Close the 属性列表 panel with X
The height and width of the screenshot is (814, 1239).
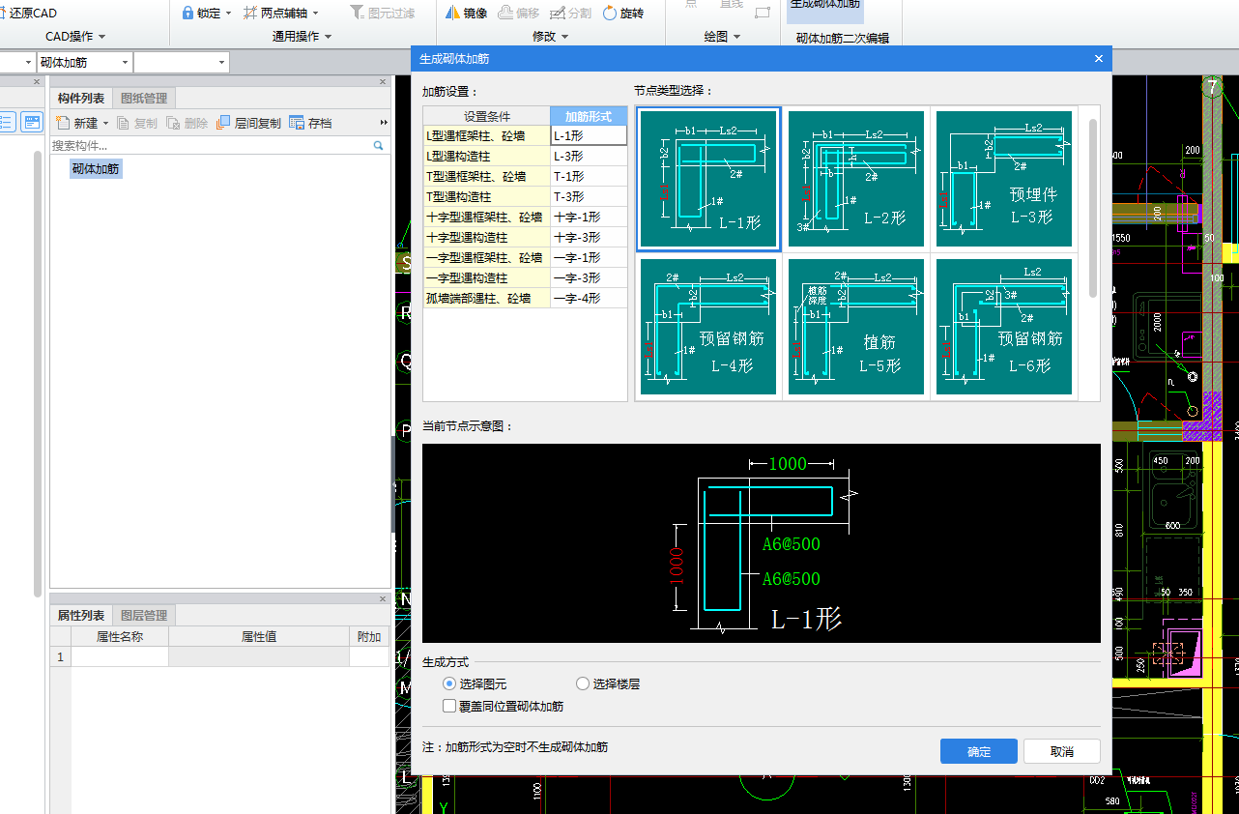point(383,599)
